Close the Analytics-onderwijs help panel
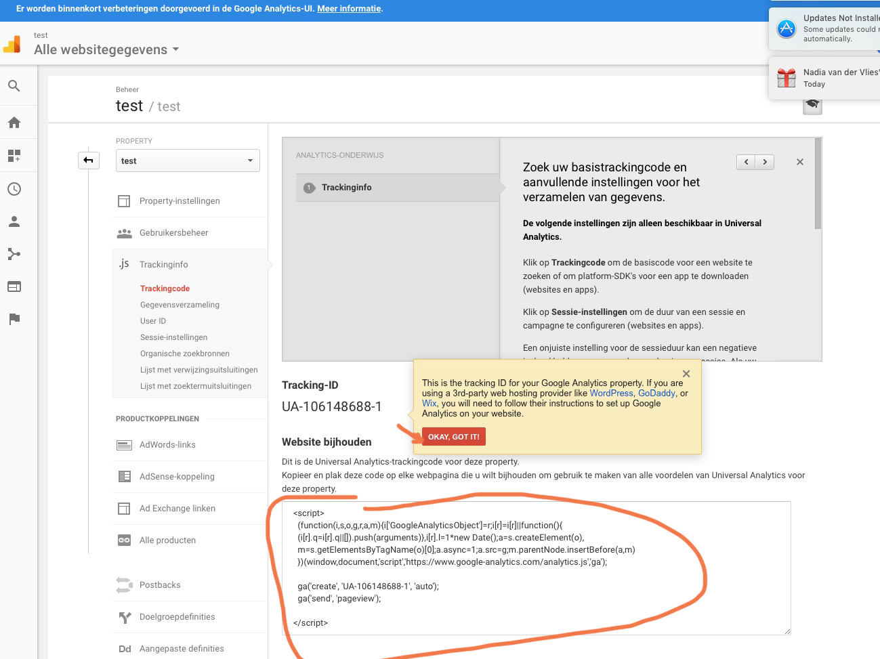Viewport: 880px width, 659px height. click(800, 162)
